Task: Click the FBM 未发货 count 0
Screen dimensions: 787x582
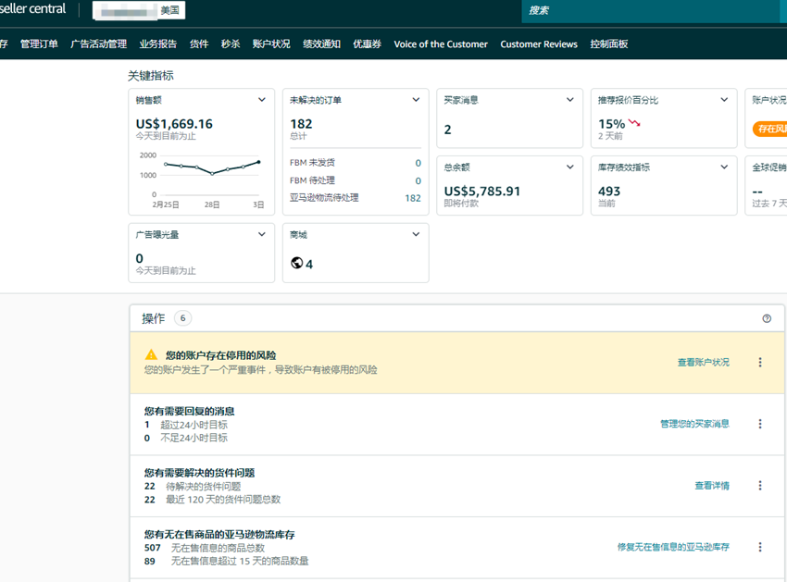Action: [x=418, y=163]
